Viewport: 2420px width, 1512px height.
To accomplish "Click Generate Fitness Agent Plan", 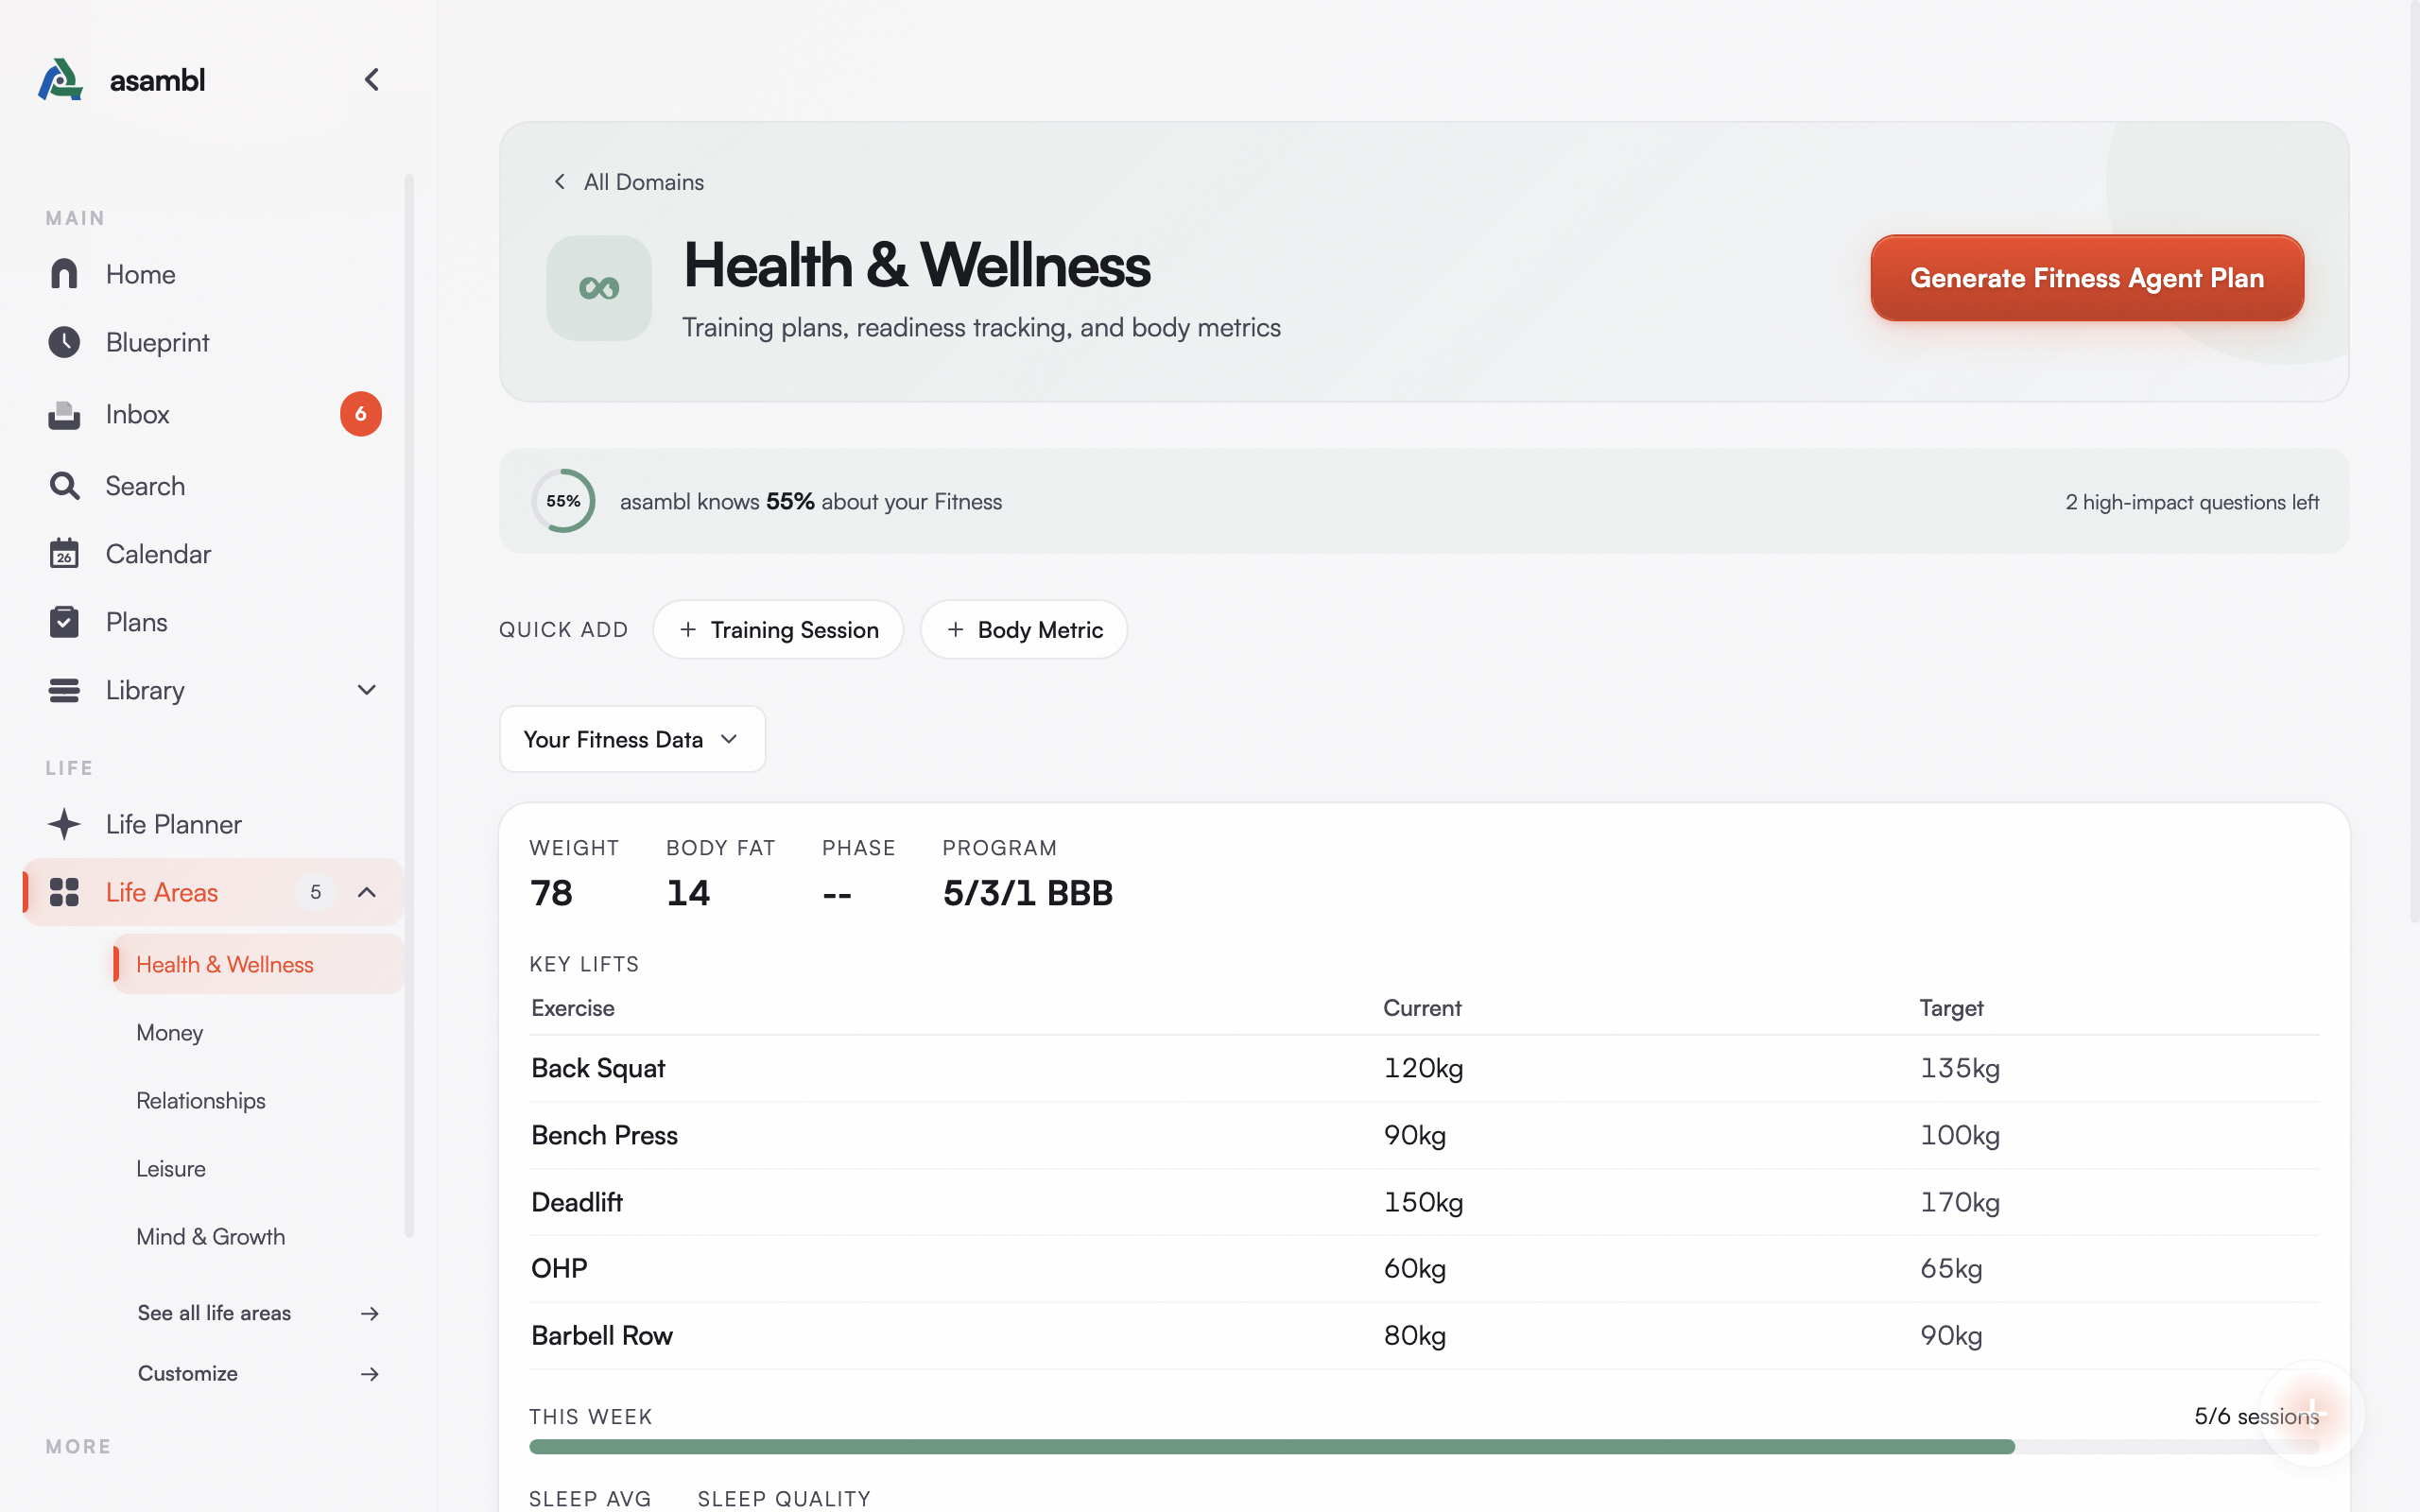I will click(x=2086, y=278).
